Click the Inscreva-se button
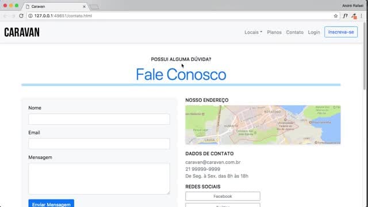Image resolution: width=368 pixels, height=207 pixels. coord(341,32)
